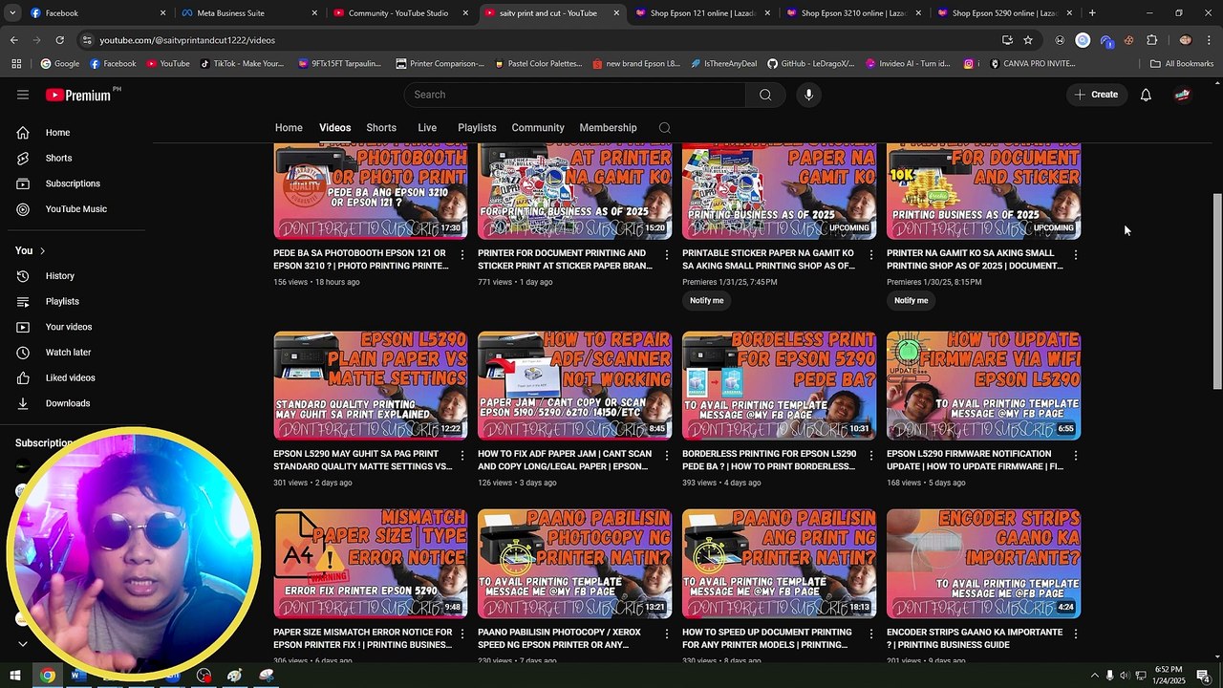Image resolution: width=1223 pixels, height=688 pixels.
Task: Open the Plain Paper vs Matte Settings thumbnail
Action: [371, 386]
